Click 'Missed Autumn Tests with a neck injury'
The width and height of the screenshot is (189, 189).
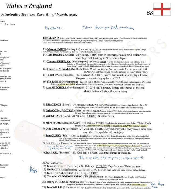(x=105, y=91)
